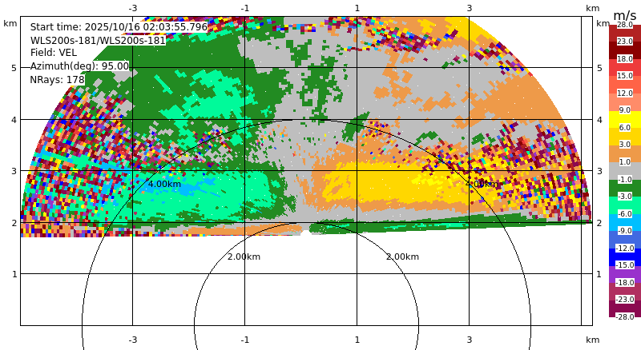Select the WLS200s-181/WLS200s-181 instrument label
This screenshot has height=350, width=641.
(98, 41)
